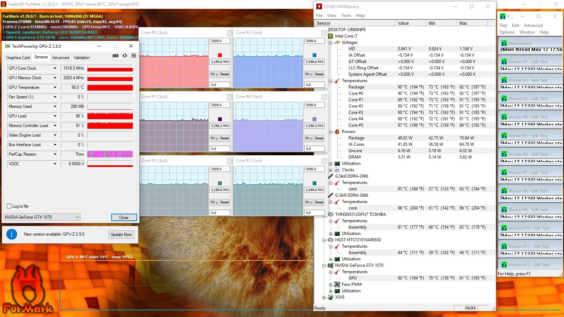564x317 pixels.
Task: Click the Clocks icon in HWMonitor tree
Action: click(337, 170)
